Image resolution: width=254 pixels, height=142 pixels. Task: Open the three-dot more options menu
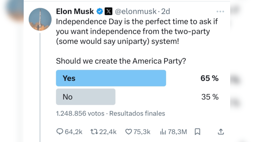(220, 12)
